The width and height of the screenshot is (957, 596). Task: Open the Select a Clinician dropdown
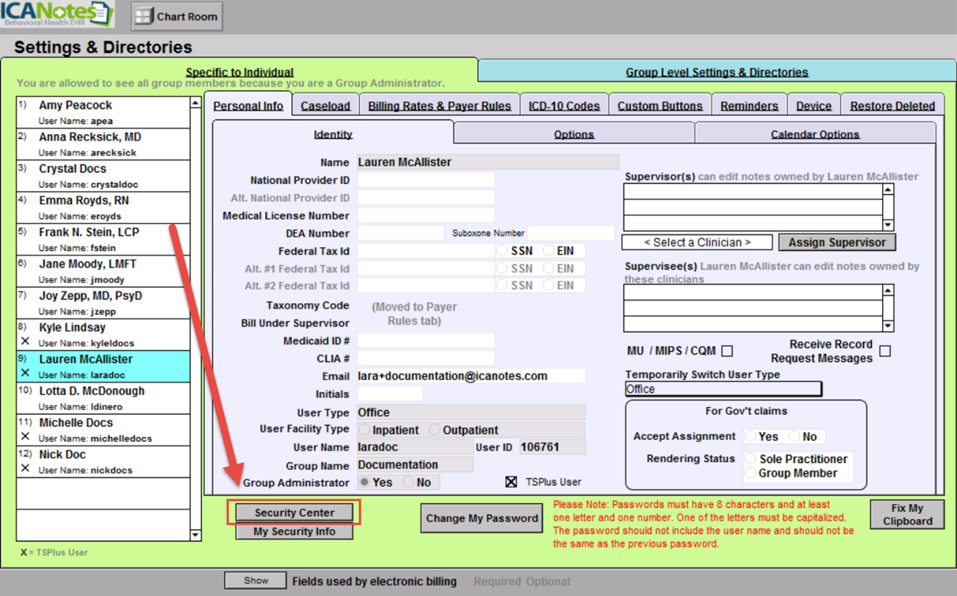click(697, 243)
